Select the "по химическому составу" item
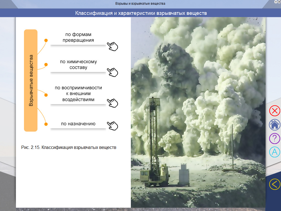Viewport: 281px width, 211px height. tap(78, 65)
